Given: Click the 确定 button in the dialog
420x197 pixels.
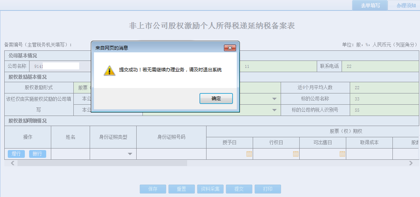Looking at the screenshot, I should tap(216, 98).
